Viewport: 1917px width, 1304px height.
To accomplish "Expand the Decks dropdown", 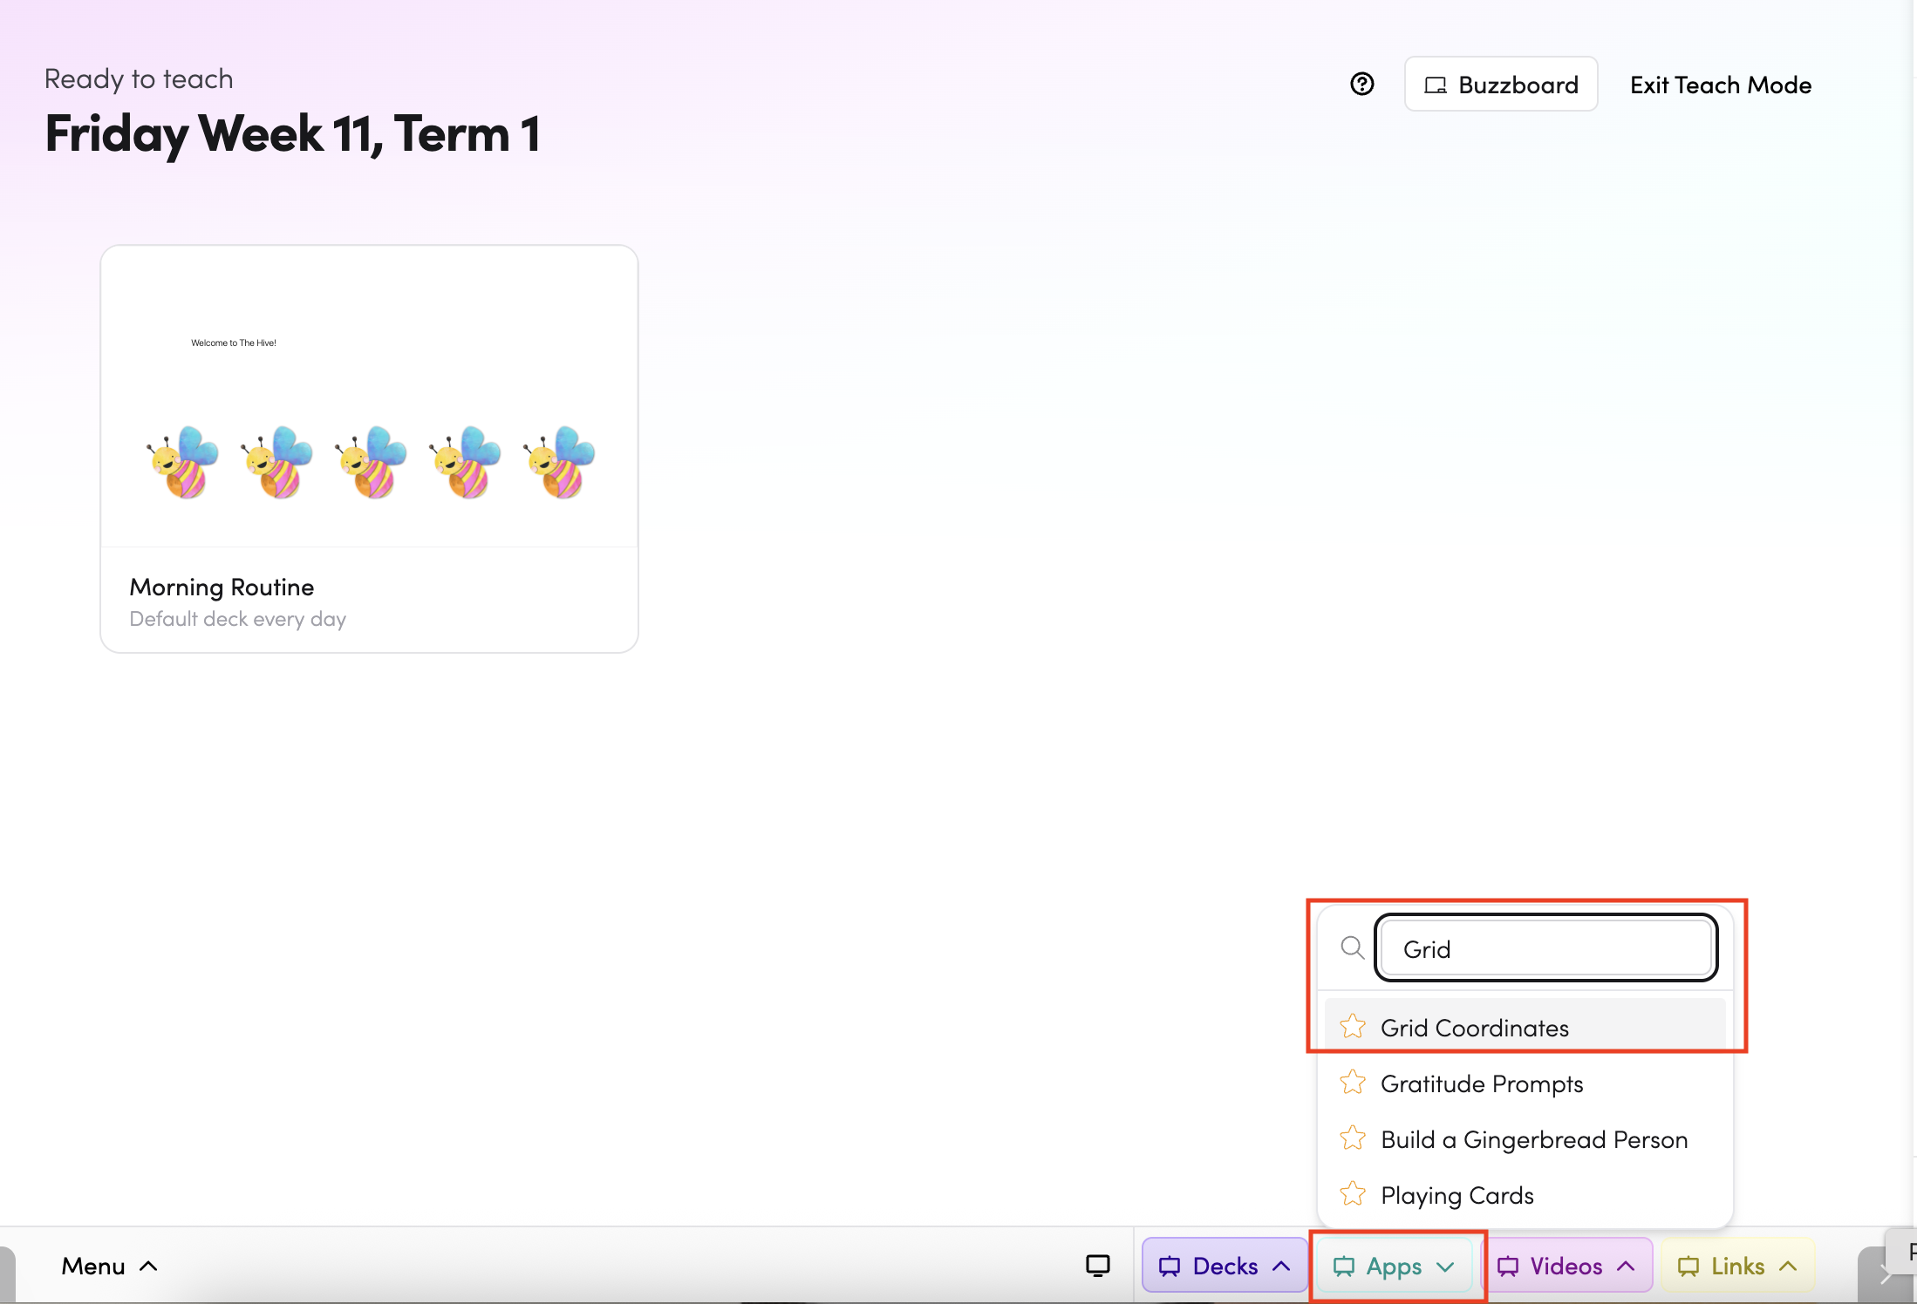I will click(1224, 1266).
